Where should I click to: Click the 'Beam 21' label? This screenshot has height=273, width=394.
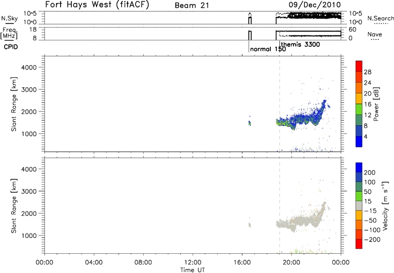point(192,5)
